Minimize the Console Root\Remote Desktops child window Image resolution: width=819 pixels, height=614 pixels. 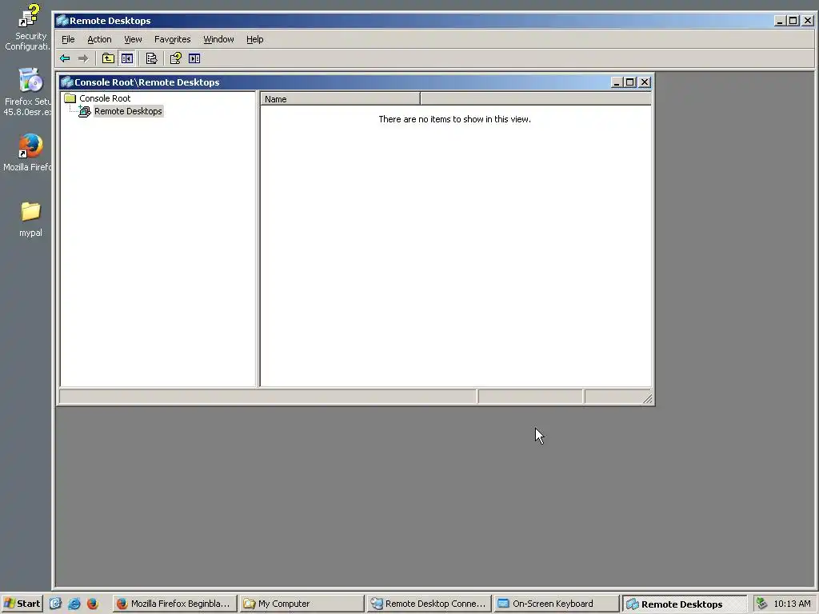tap(617, 82)
